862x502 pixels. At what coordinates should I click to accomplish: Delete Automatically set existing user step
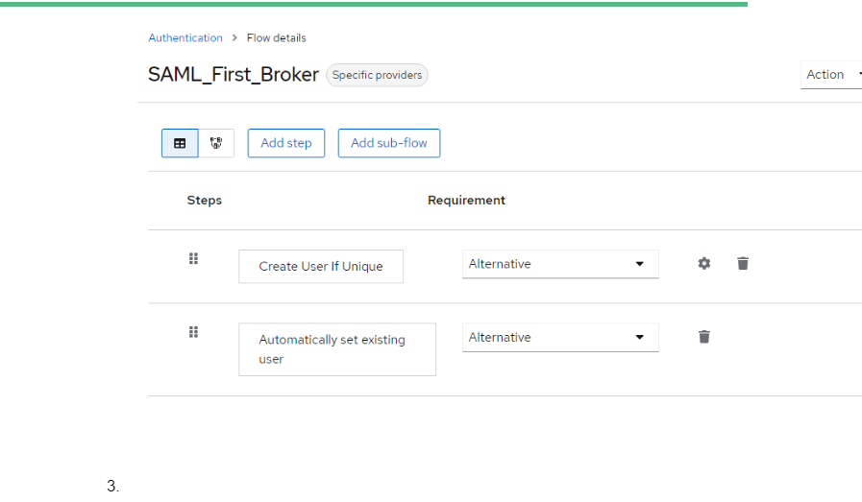click(x=704, y=337)
